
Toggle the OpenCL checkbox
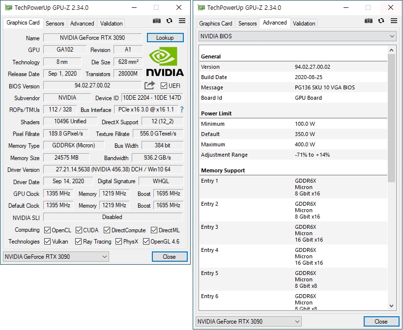tap(47, 230)
